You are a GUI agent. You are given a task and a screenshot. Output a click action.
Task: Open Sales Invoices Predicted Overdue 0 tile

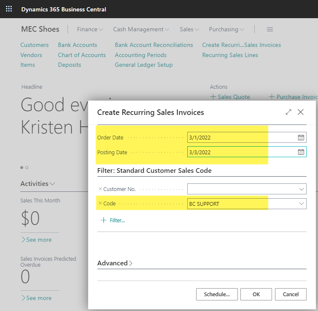click(x=25, y=276)
